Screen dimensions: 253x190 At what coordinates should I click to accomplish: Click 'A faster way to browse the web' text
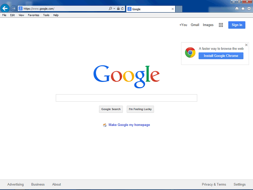coord(221,49)
